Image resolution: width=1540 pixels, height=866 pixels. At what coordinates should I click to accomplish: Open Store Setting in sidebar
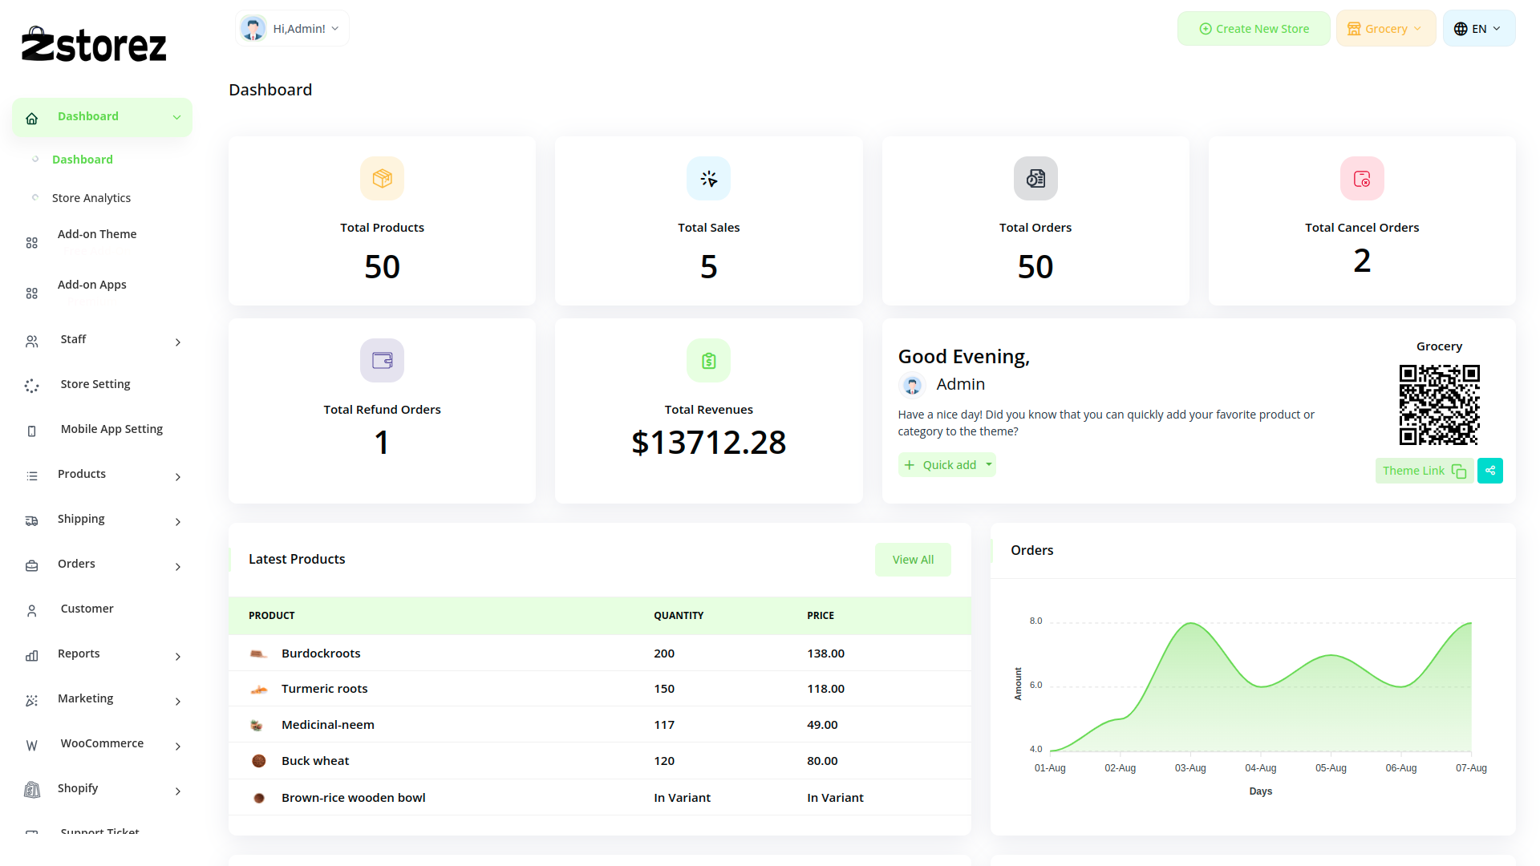click(95, 384)
